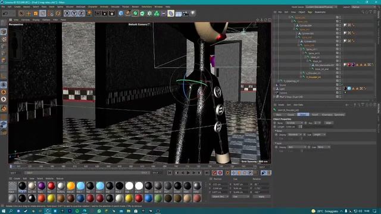Open the bone Size Length dropdown
Image resolution: width=381 pixels, height=214 pixels.
[319, 135]
